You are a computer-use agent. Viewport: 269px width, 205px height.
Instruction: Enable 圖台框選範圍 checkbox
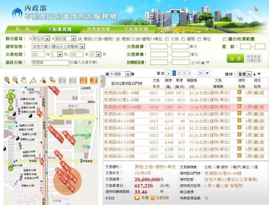225,39
